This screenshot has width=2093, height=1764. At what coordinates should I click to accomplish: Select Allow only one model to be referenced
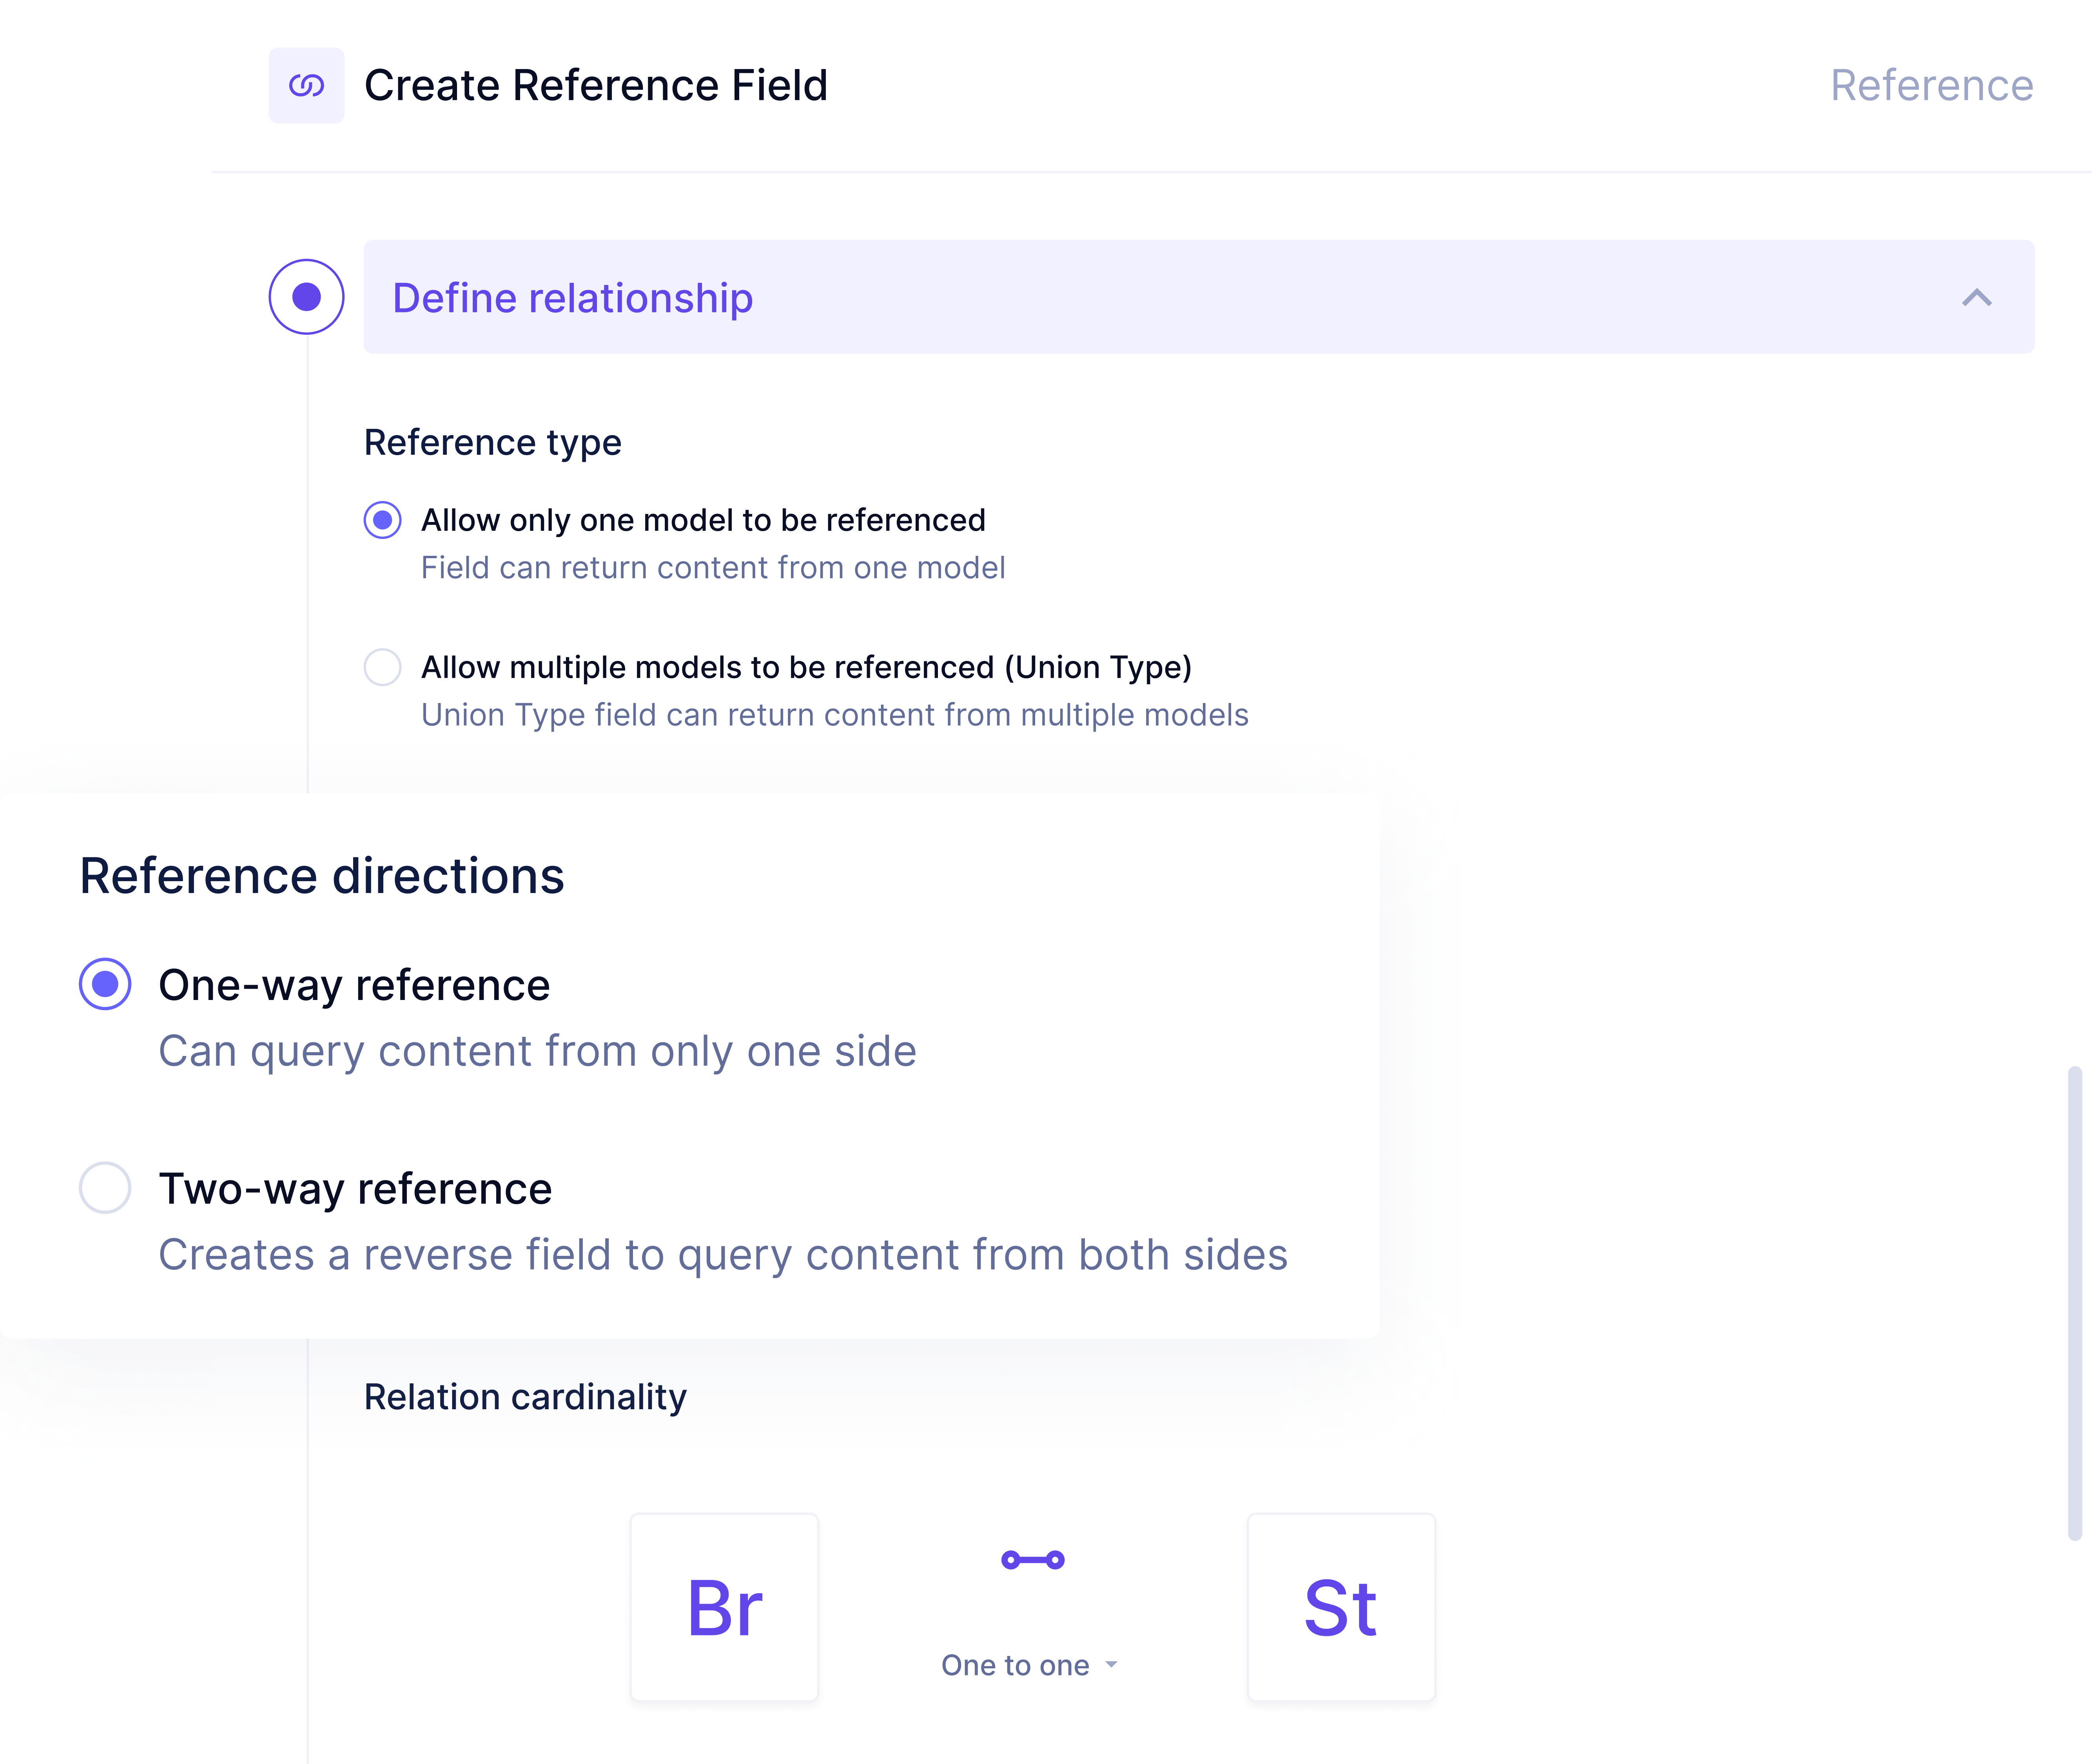point(382,520)
